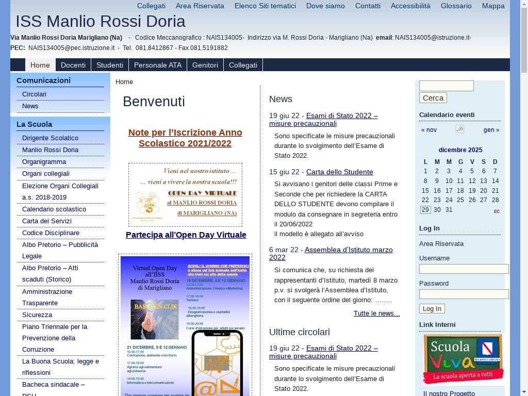Viewport: 528px width, 396px height.
Task: Open the Docenti menu tab
Action: click(x=73, y=65)
